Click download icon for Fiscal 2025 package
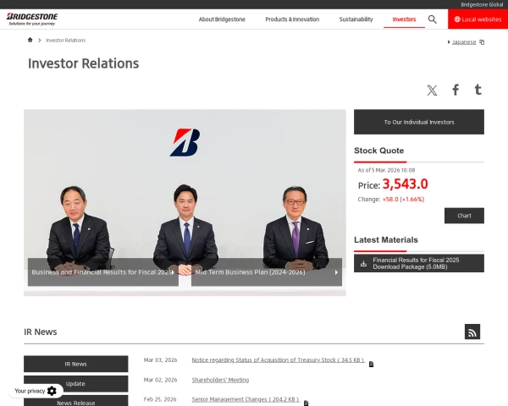The height and width of the screenshot is (406, 508). 364,263
